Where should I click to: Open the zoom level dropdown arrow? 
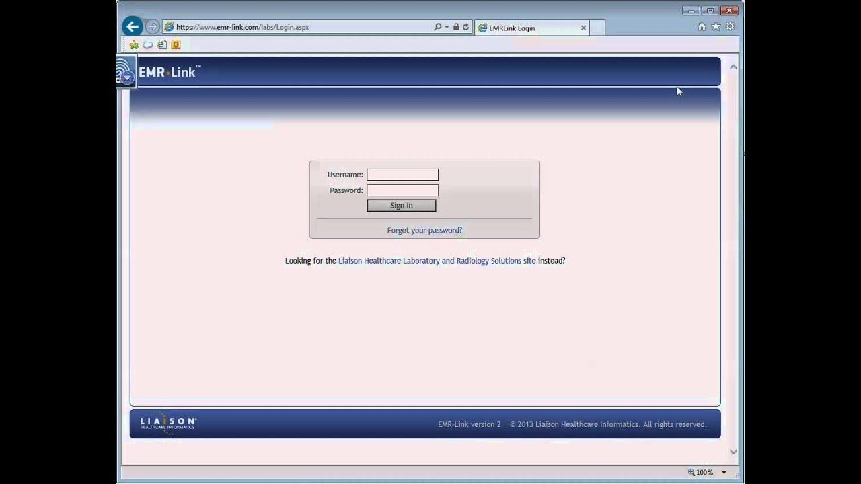[x=724, y=473]
